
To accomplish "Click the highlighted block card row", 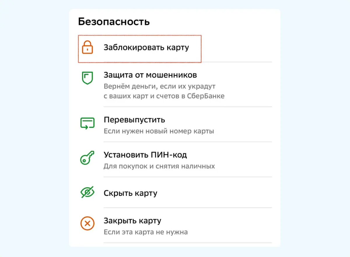I will [139, 48].
